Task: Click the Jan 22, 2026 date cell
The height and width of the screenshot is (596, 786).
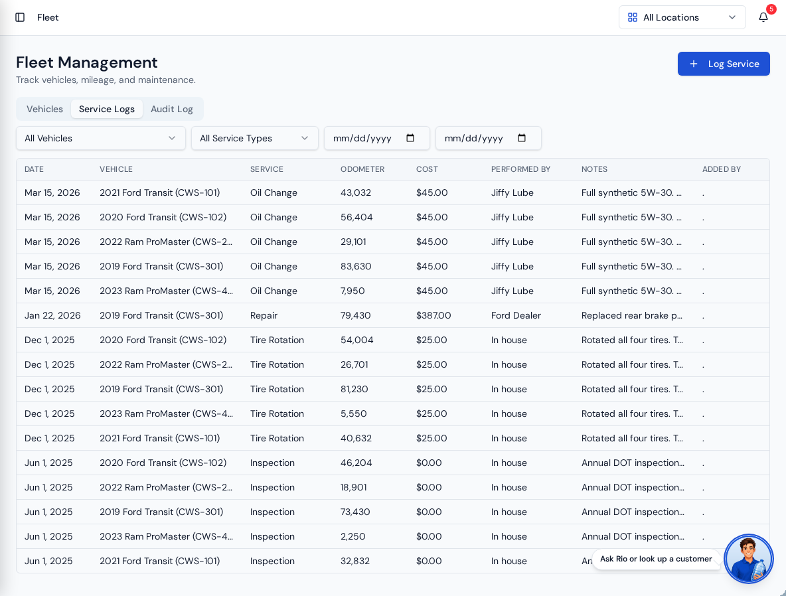Action: [x=52, y=315]
